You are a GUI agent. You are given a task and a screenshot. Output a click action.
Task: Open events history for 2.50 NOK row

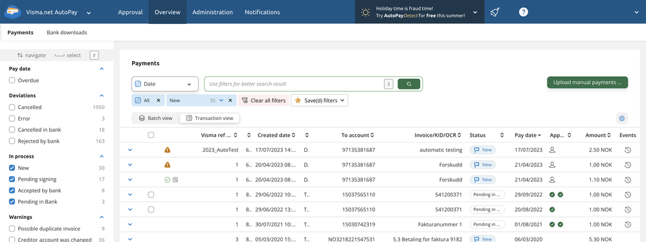click(x=627, y=150)
